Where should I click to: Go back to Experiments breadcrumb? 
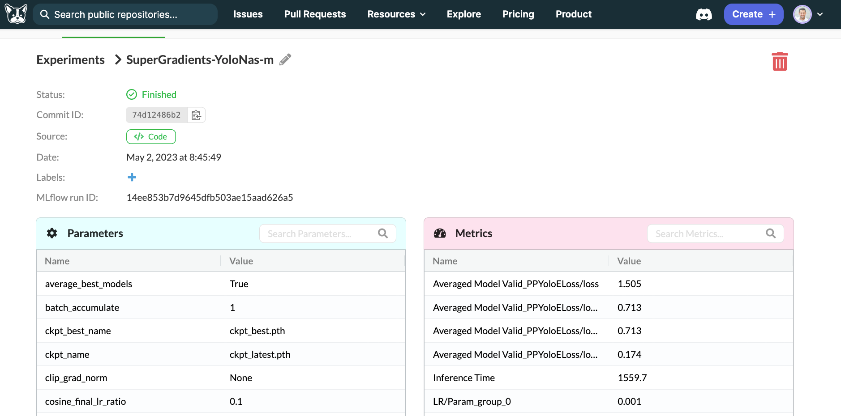[x=70, y=59]
